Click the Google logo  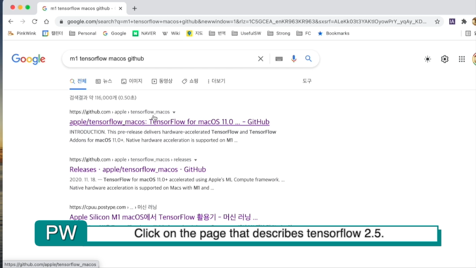(x=28, y=59)
